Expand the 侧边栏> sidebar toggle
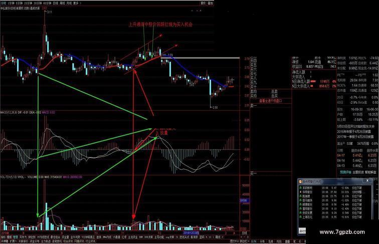This screenshot has height=244, width=379. pyautogui.click(x=245, y=241)
